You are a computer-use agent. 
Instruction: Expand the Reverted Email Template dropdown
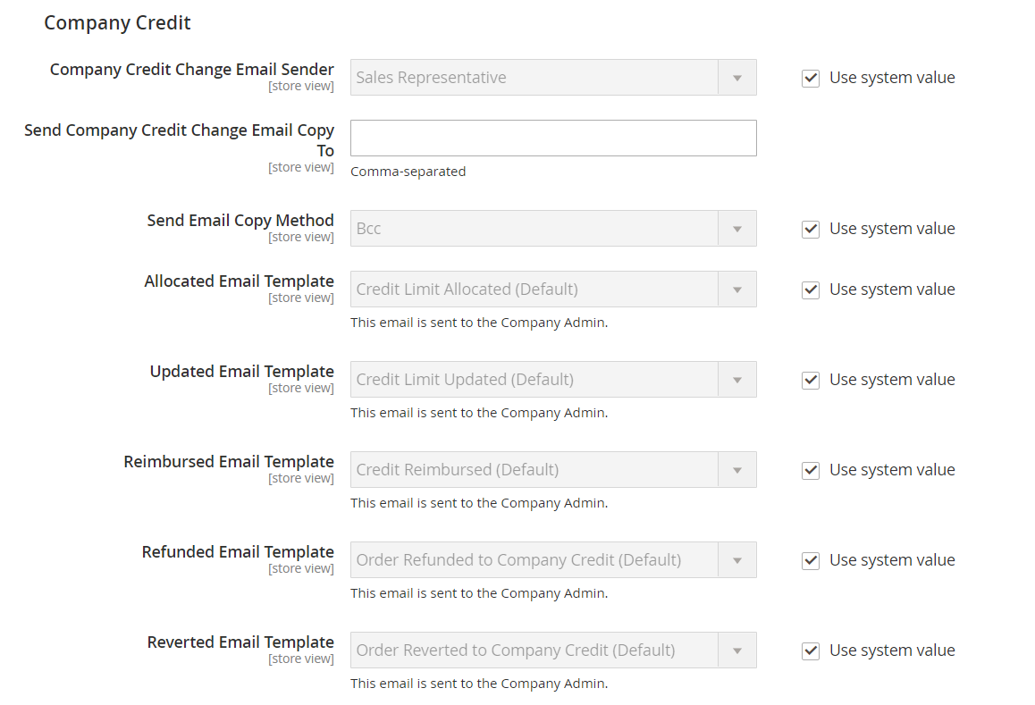[552, 650]
